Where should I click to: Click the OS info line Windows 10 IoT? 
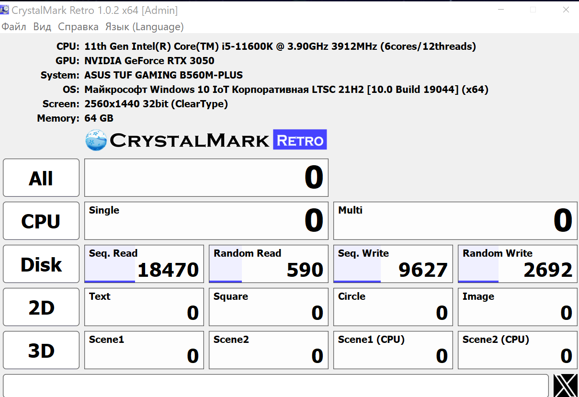[x=286, y=90]
